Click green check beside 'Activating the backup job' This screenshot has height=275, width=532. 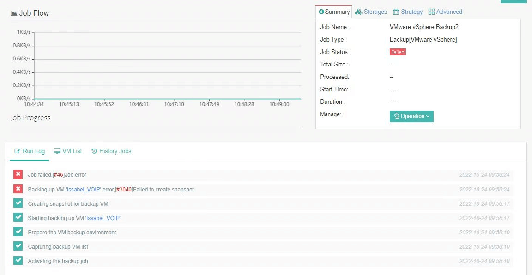[18, 260]
